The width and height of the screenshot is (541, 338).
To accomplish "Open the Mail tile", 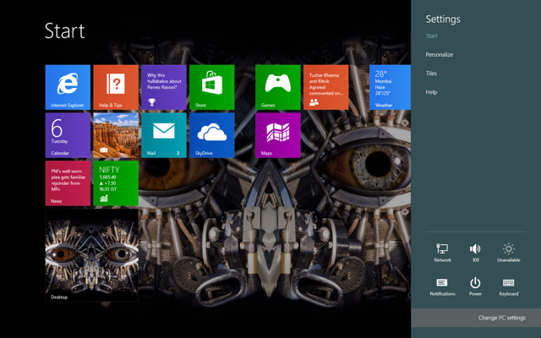I will pyautogui.click(x=163, y=135).
